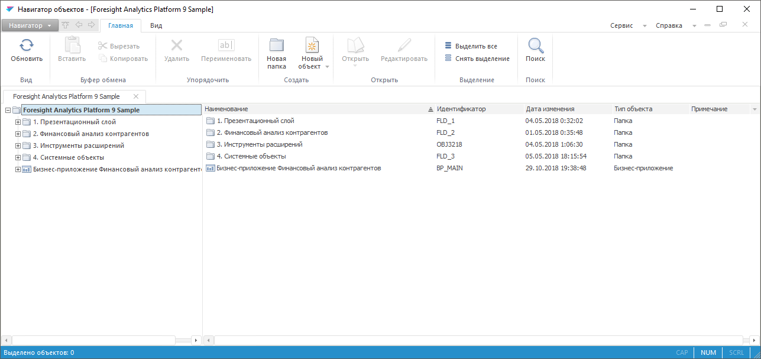
Task: Open the Справка menu
Action: coord(669,25)
